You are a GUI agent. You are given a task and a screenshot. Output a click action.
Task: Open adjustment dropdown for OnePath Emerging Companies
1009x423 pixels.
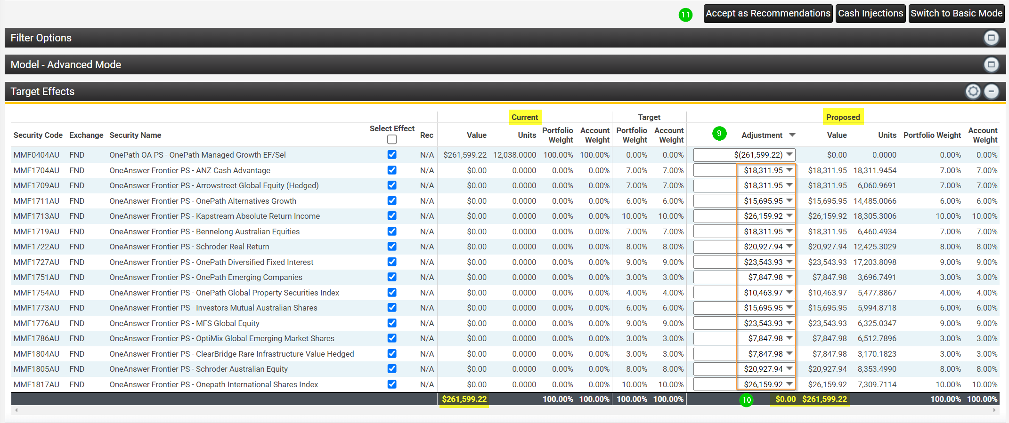click(789, 277)
